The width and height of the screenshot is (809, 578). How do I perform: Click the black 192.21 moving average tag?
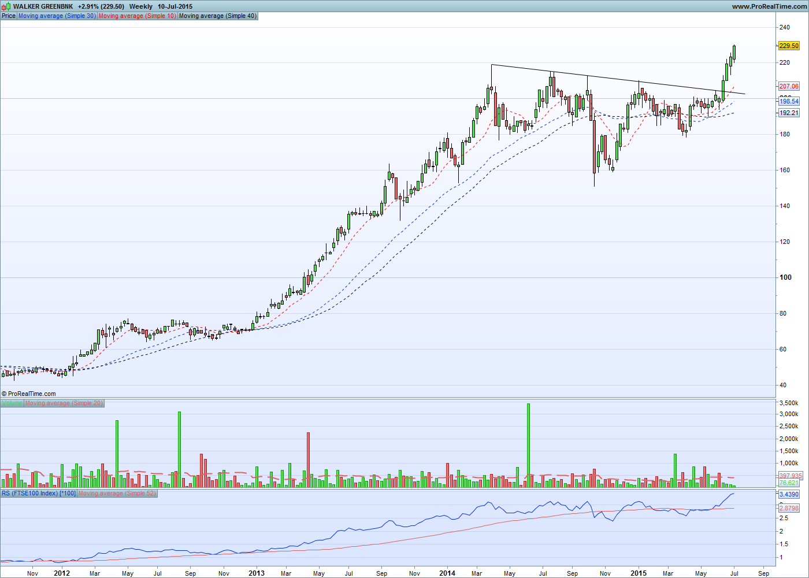(x=789, y=113)
